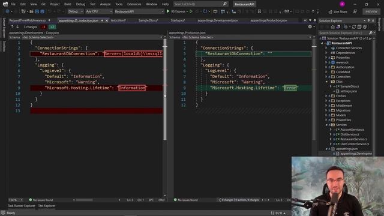Click the previous difference up arrow
This screenshot has height=216, width=384.
click(12, 26)
